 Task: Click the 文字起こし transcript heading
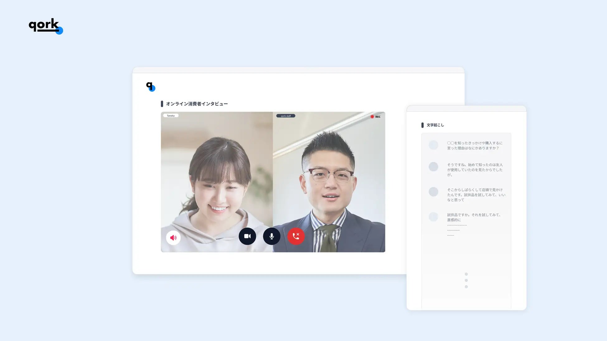coord(435,125)
